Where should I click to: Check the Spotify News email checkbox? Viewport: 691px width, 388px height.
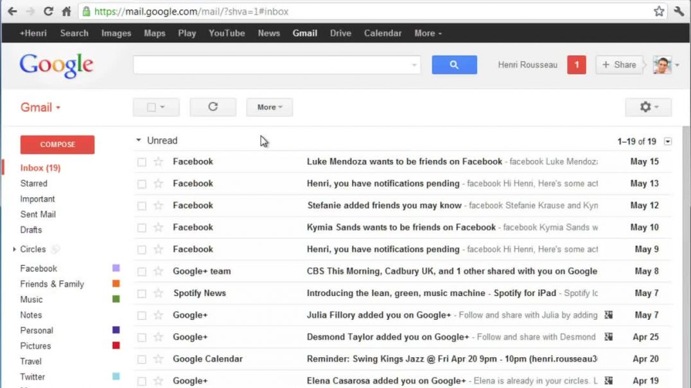(x=141, y=294)
